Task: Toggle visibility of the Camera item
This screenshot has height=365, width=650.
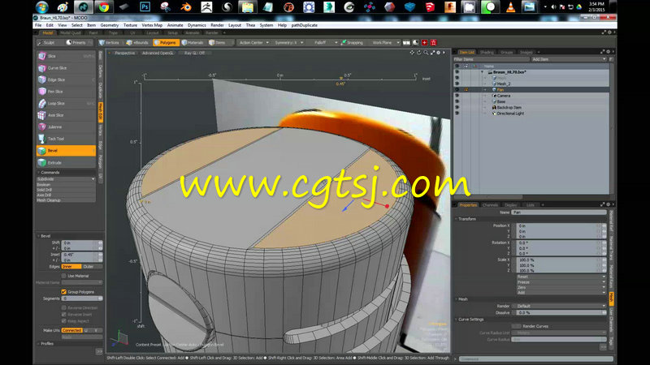Action: [x=457, y=96]
